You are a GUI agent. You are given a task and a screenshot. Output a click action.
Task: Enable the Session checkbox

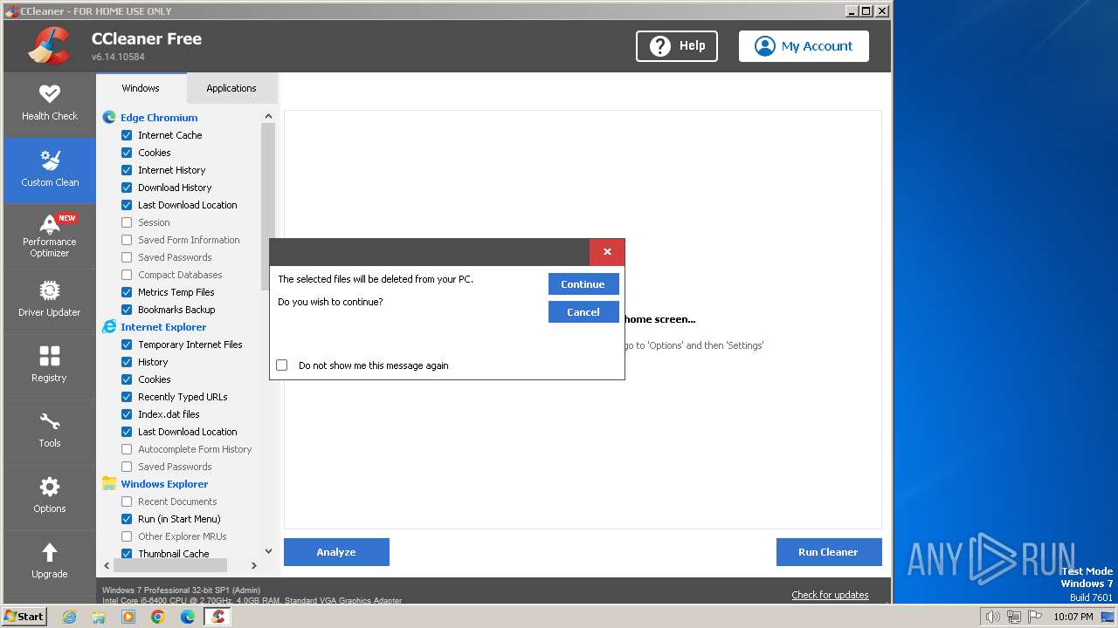[x=127, y=222]
